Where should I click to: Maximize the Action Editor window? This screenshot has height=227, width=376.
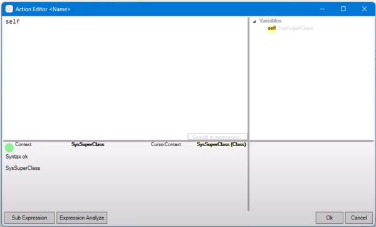pyautogui.click(x=343, y=9)
